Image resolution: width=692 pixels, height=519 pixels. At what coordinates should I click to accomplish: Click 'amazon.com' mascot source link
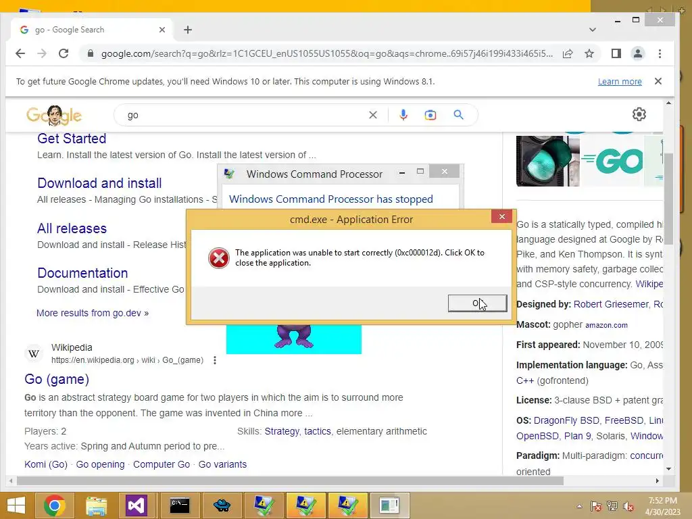point(606,325)
